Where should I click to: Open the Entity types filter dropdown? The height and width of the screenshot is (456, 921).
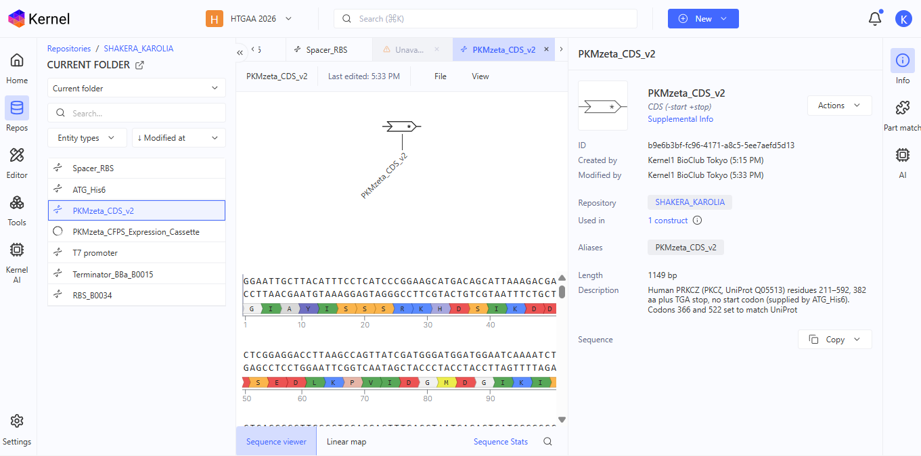[x=87, y=138]
